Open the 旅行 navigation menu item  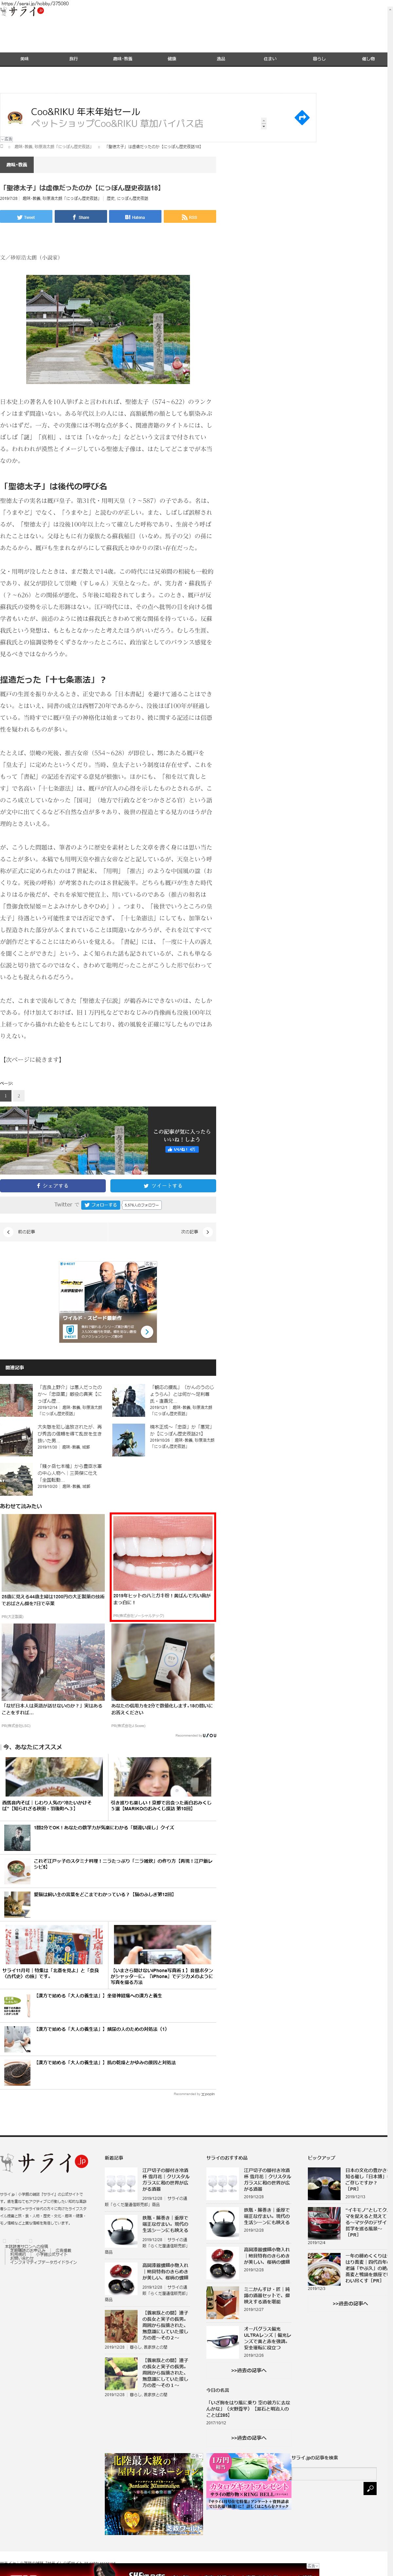coord(73,59)
